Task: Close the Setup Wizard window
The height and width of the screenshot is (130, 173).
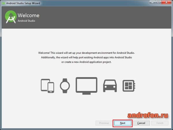Action: pyautogui.click(x=166, y=2)
